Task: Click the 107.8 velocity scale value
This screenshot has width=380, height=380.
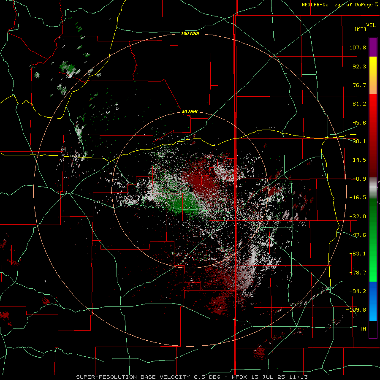Action: tap(358, 47)
